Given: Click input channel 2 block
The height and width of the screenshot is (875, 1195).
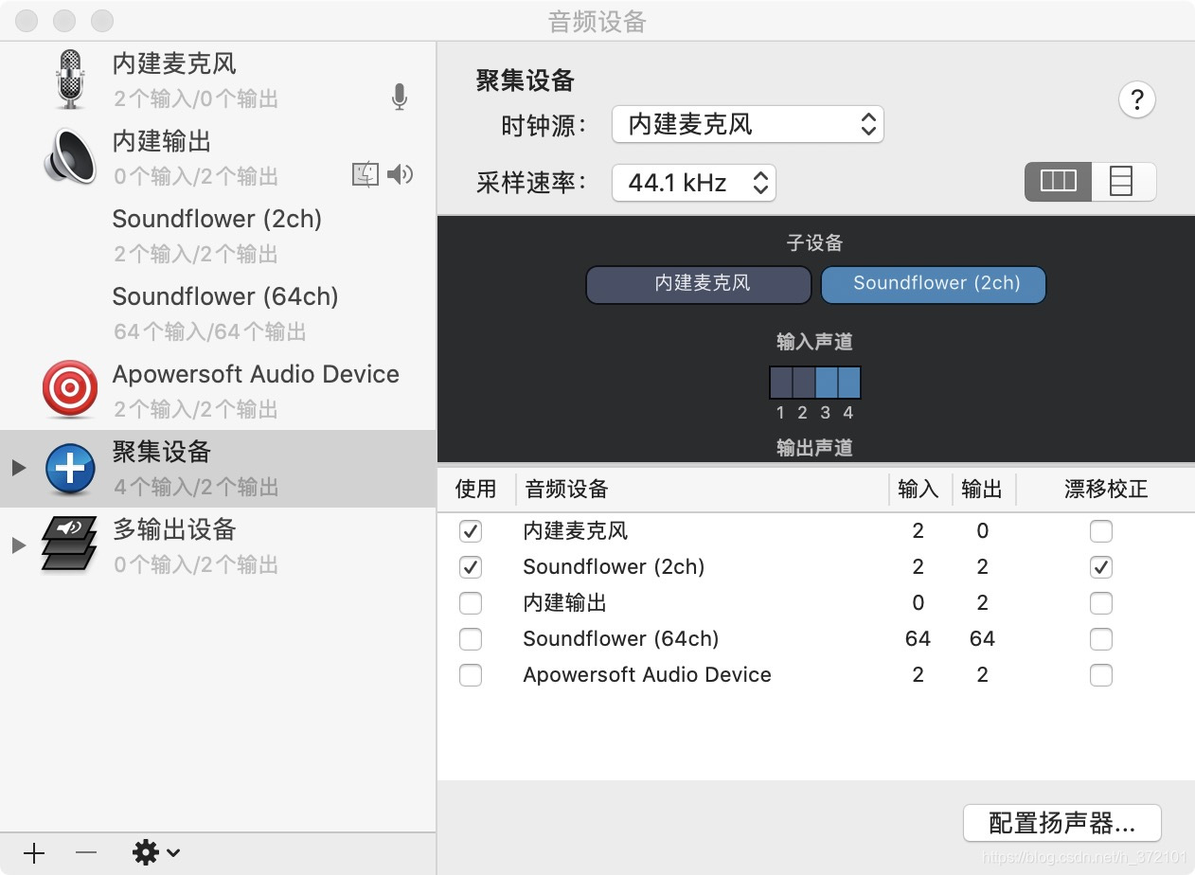Looking at the screenshot, I should 804,383.
